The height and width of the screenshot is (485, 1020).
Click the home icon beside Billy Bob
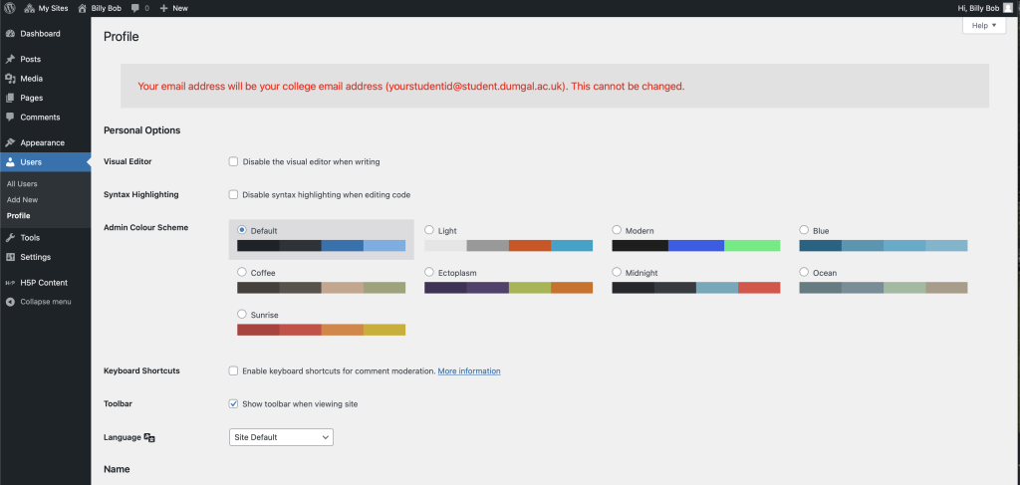point(82,8)
